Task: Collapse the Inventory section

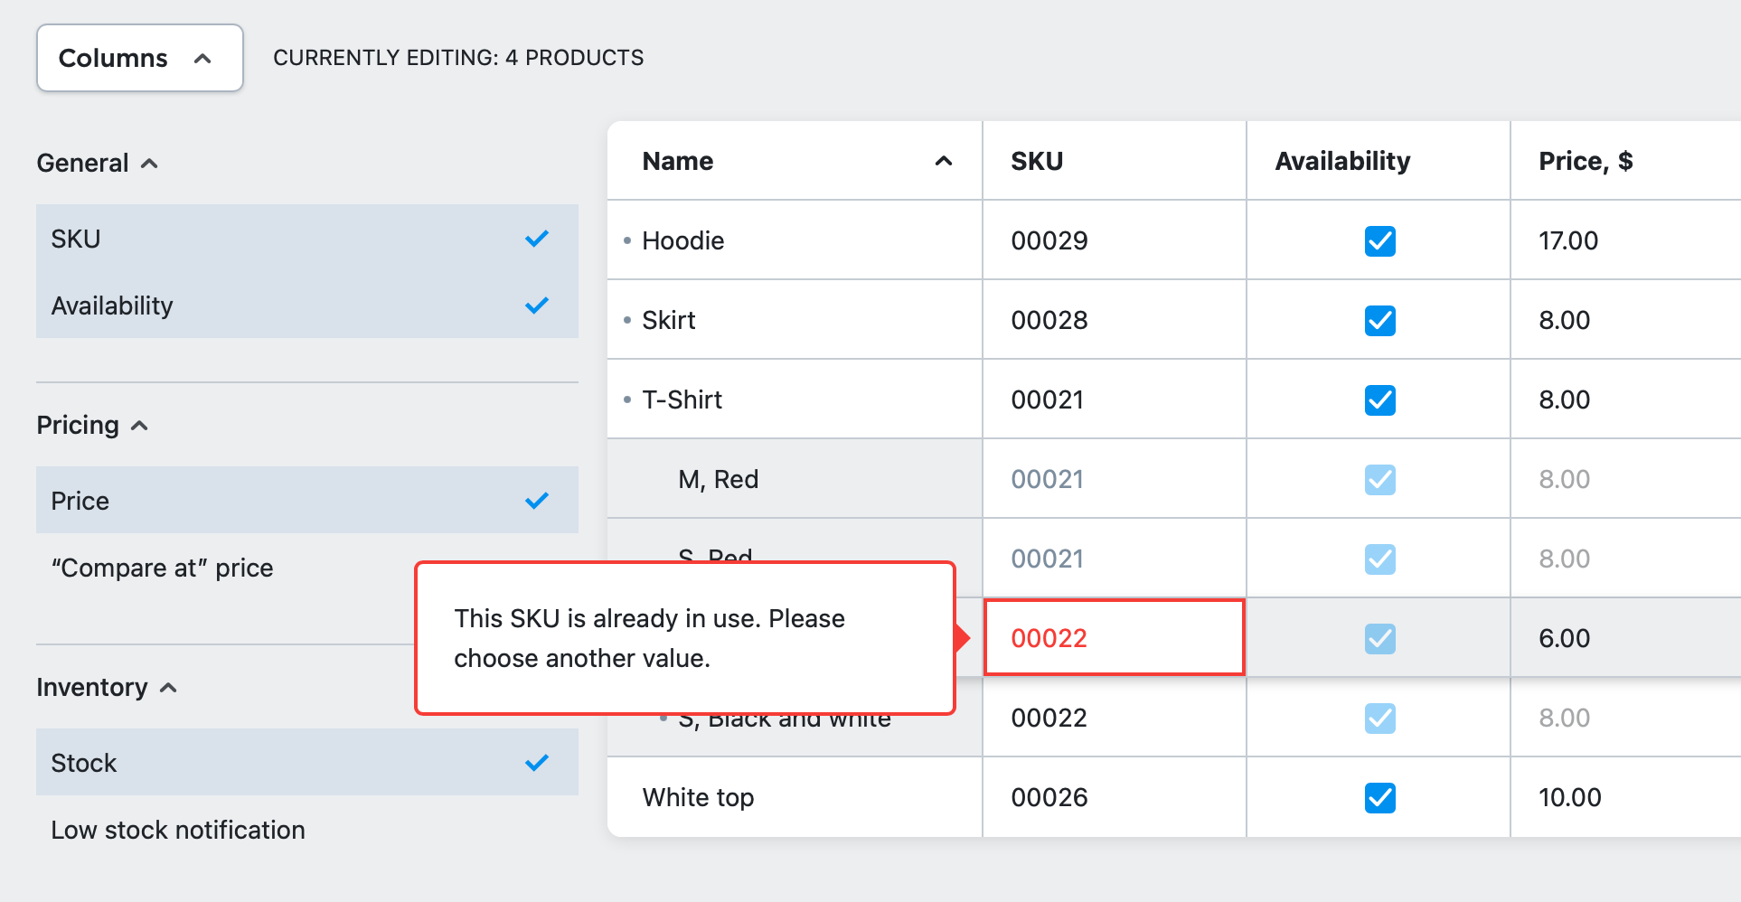Action: pyautogui.click(x=169, y=688)
